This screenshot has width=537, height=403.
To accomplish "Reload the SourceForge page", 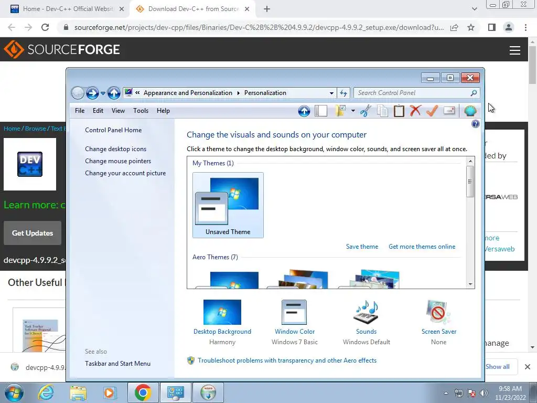I will (x=45, y=27).
